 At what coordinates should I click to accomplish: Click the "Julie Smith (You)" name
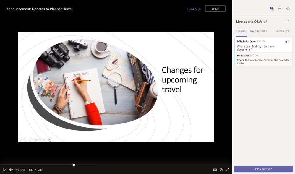tap(246, 41)
